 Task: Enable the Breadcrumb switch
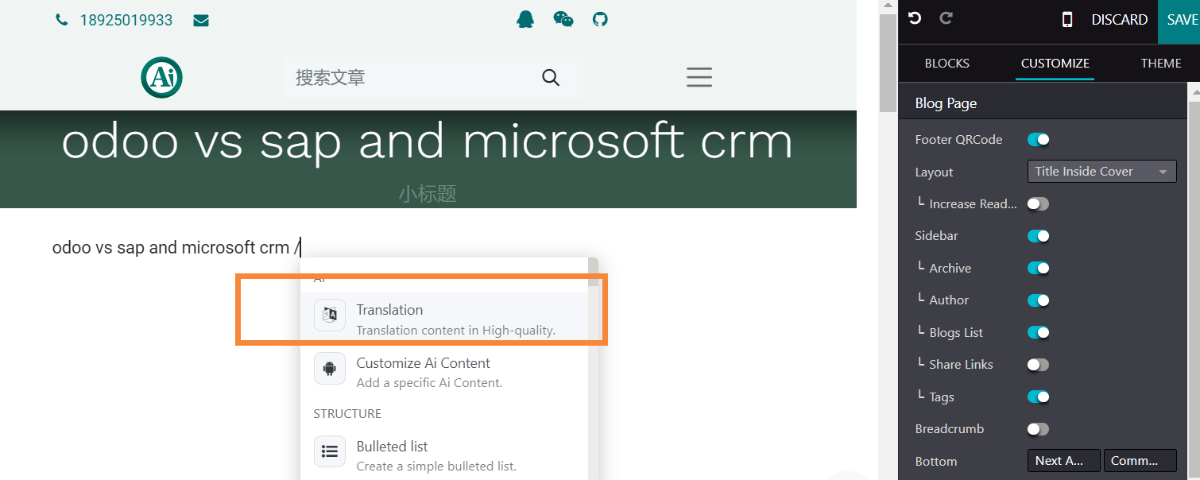tap(1039, 429)
